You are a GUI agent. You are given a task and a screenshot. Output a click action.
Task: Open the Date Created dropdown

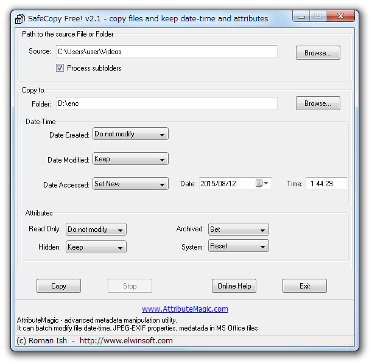130,134
